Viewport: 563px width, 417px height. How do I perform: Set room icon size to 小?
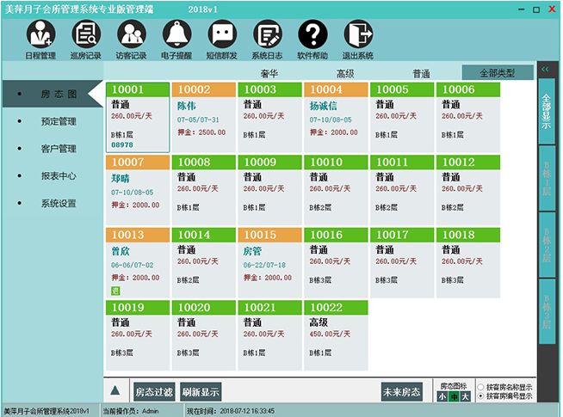(442, 396)
